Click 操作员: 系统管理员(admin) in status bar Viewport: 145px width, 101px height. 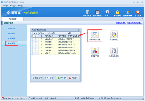pyautogui.click(x=84, y=98)
